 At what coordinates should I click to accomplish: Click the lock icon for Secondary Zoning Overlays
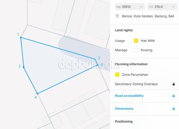point(174,84)
